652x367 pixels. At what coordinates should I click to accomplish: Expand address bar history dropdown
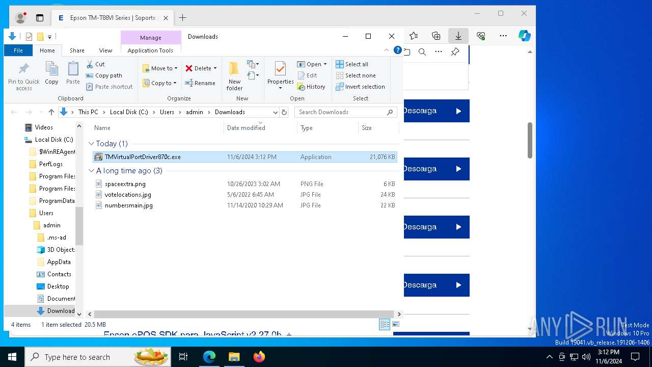(276, 112)
